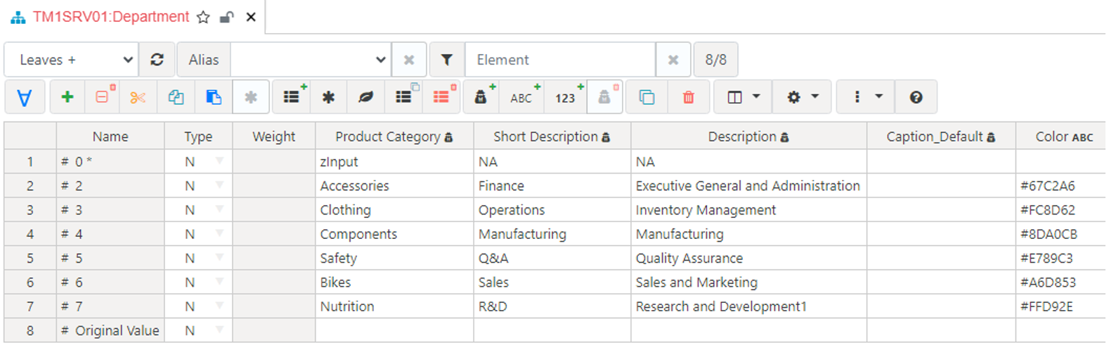Click the add alias attribute lock-plus icon
This screenshot has height=350, width=1109.
click(x=482, y=97)
